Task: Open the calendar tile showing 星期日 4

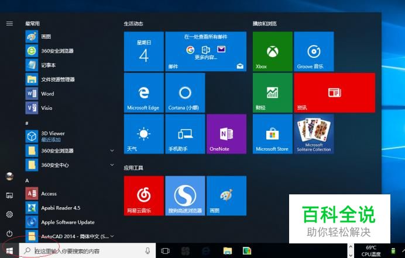Action: tap(144, 51)
